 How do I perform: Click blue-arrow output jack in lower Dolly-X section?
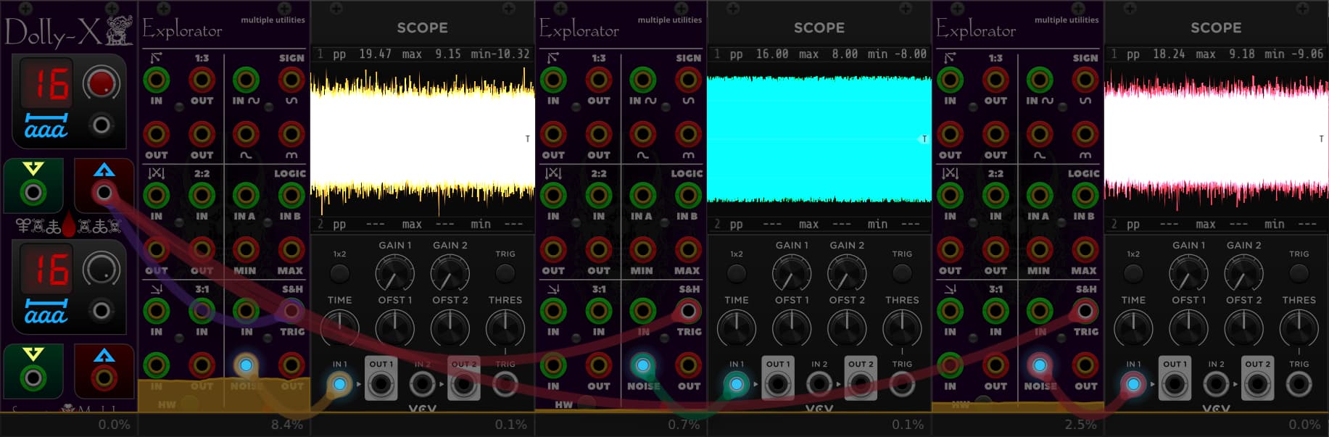(x=104, y=378)
